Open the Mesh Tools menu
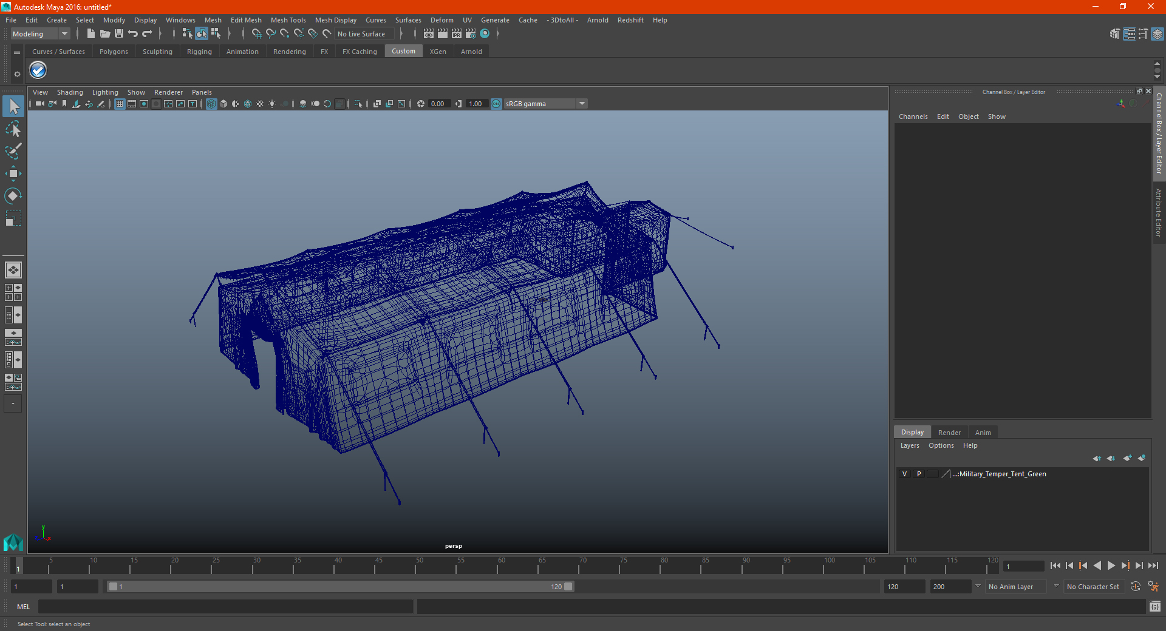This screenshot has width=1166, height=631. [288, 20]
